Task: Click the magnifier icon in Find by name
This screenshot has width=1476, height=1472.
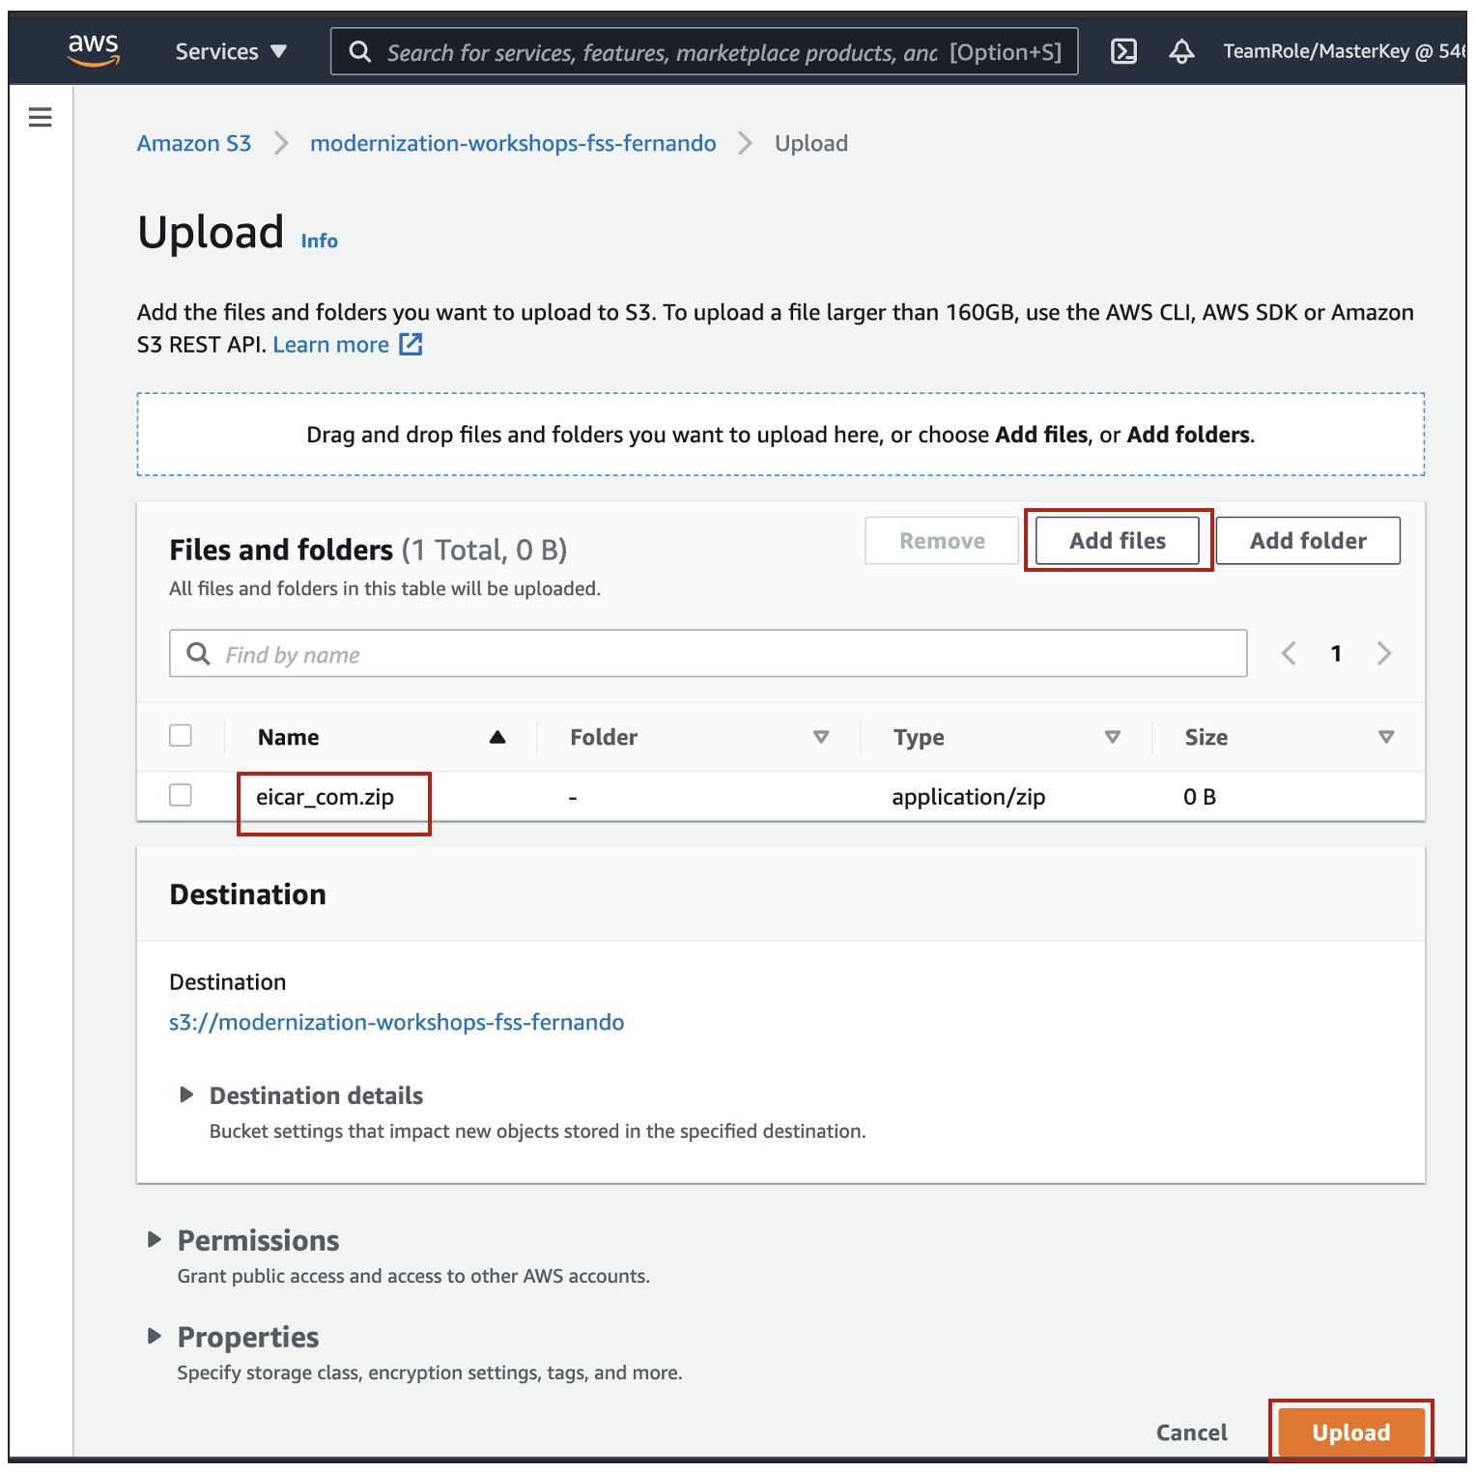Action: click(x=198, y=654)
